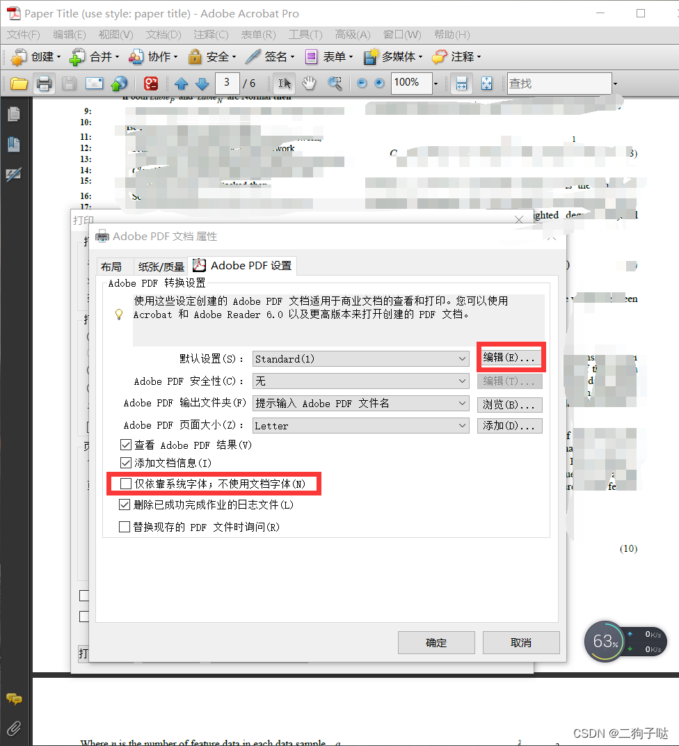Open the Adobe PDF 页面大小 Letter dropdown

461,425
